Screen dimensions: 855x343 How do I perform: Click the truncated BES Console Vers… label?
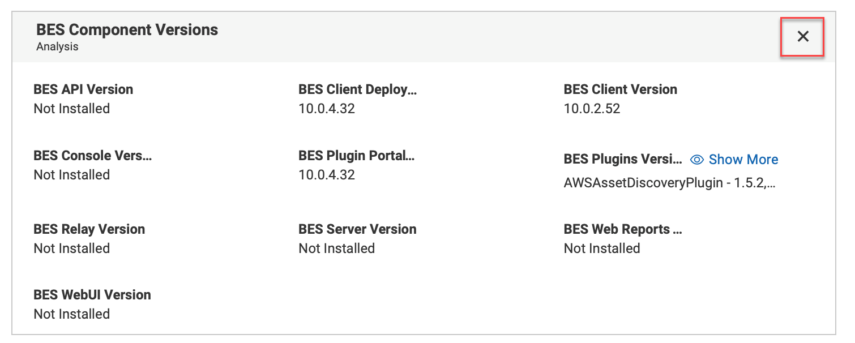93,156
